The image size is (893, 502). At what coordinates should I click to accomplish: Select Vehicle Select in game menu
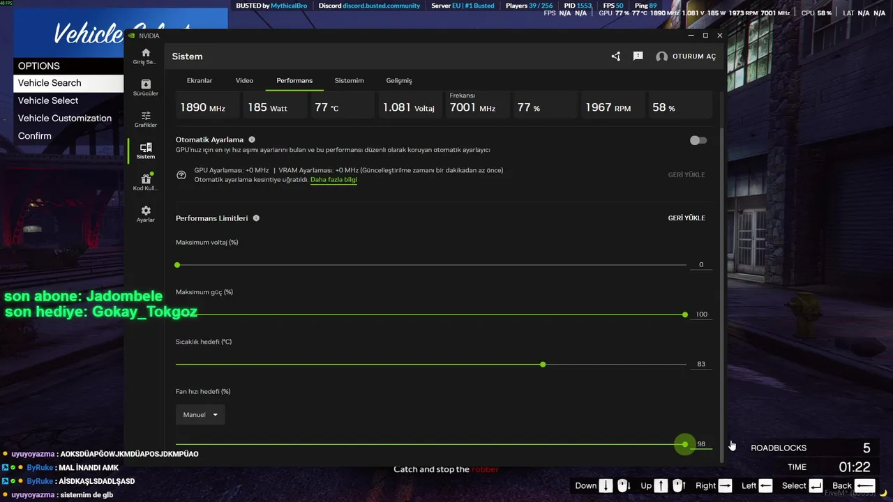pos(68,100)
